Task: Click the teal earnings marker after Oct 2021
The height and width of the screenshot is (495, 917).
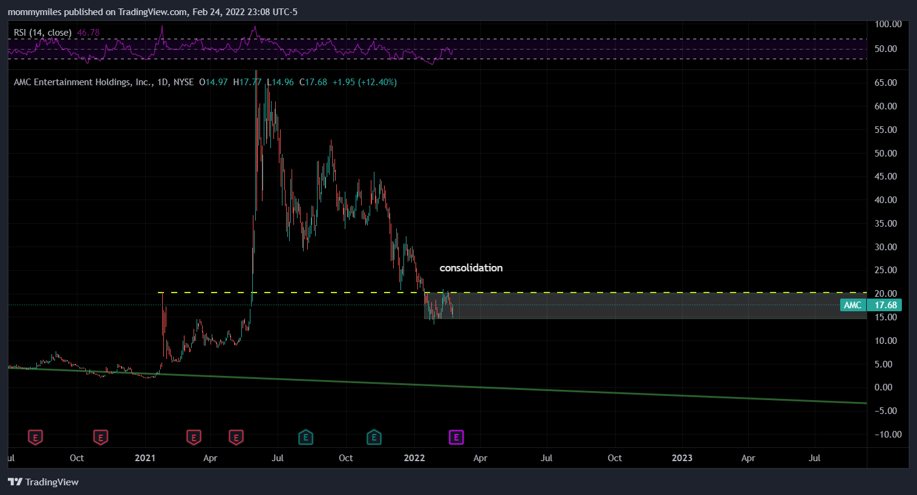Action: 374,437
